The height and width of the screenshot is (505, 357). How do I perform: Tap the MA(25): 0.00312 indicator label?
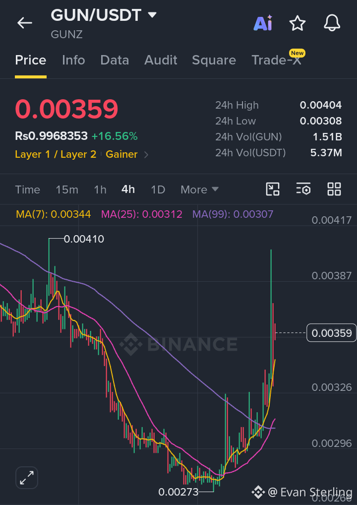(142, 214)
